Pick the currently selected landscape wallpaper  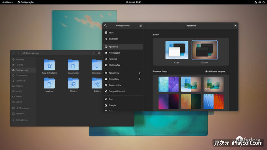pyautogui.click(x=214, y=84)
